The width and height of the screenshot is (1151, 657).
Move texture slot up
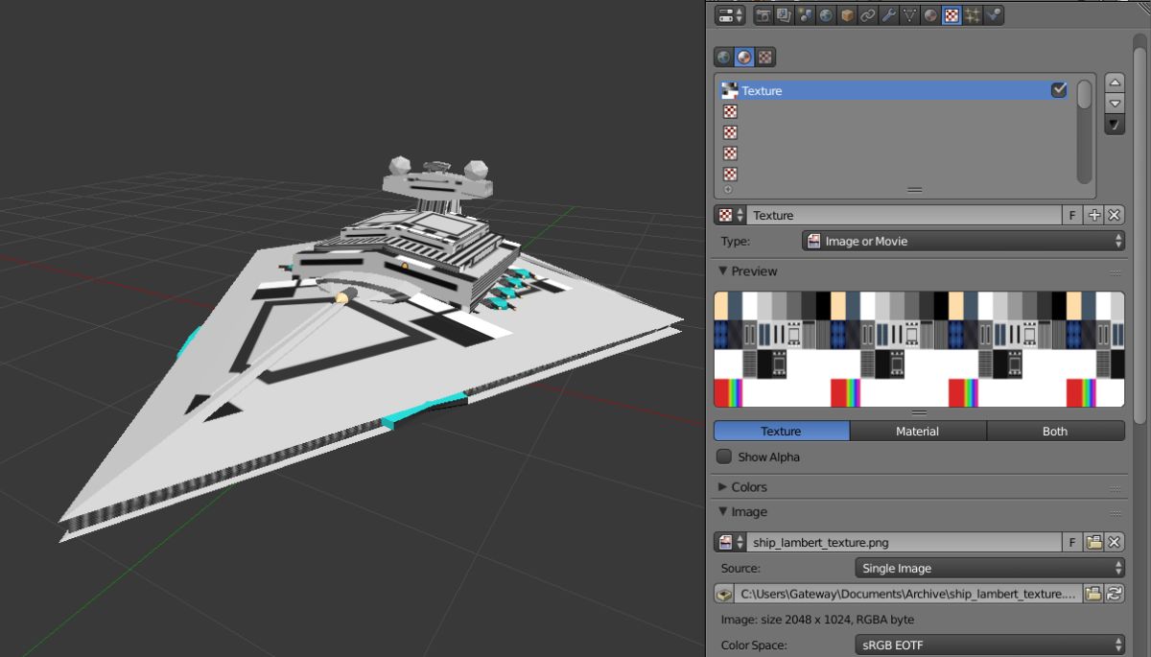(x=1115, y=82)
